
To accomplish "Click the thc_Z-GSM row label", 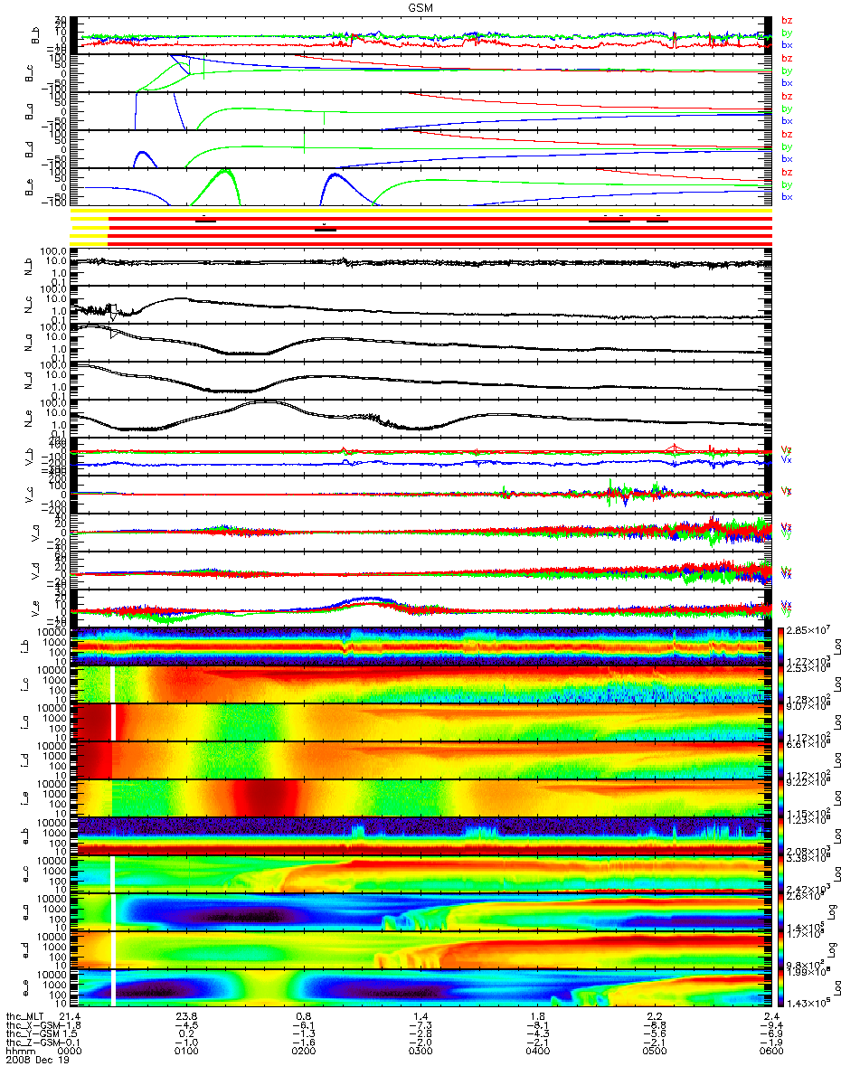I will pos(34,1042).
